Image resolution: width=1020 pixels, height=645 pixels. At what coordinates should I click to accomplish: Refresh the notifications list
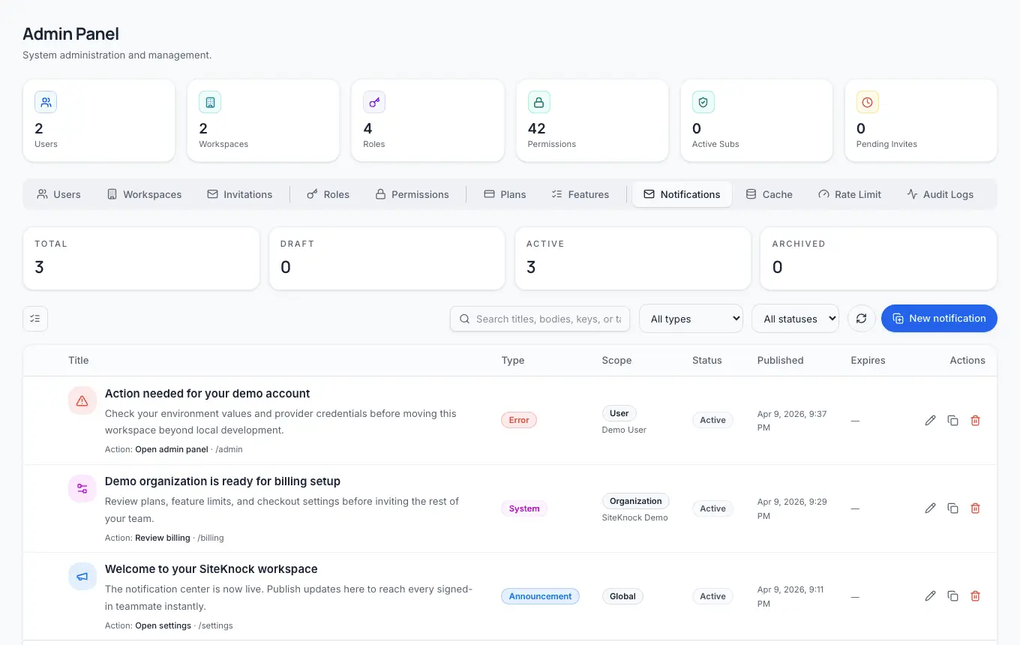pyautogui.click(x=862, y=319)
